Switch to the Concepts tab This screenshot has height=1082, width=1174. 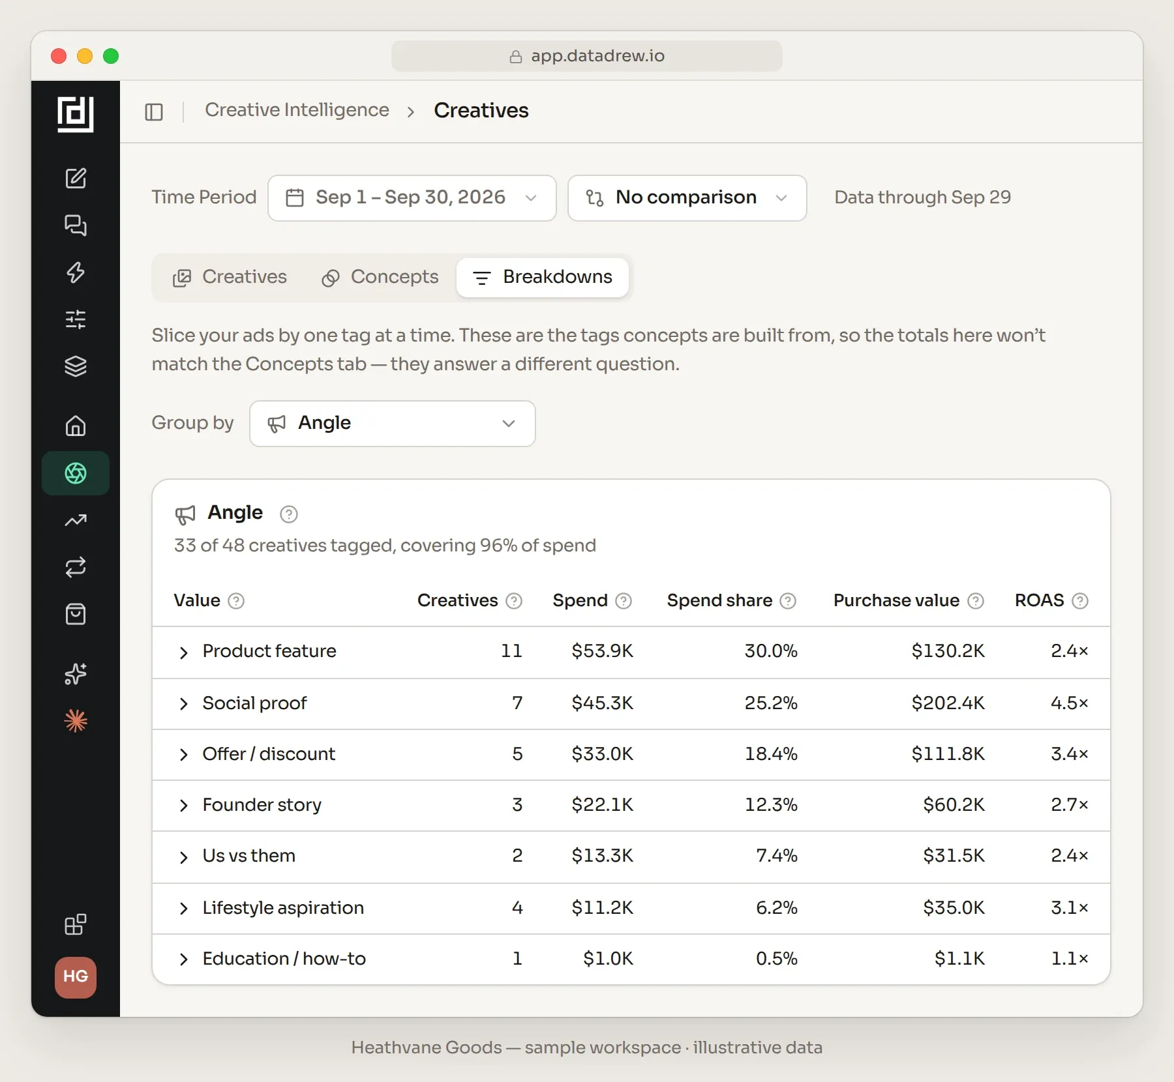point(380,278)
